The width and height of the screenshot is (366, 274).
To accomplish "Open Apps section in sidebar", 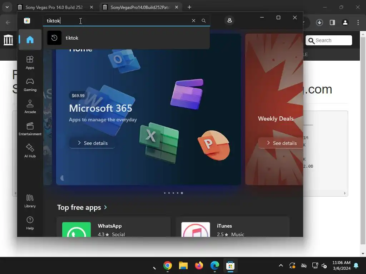I will [30, 63].
